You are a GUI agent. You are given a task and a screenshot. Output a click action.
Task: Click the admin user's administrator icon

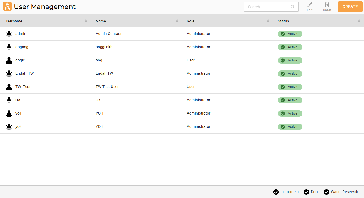point(9,34)
